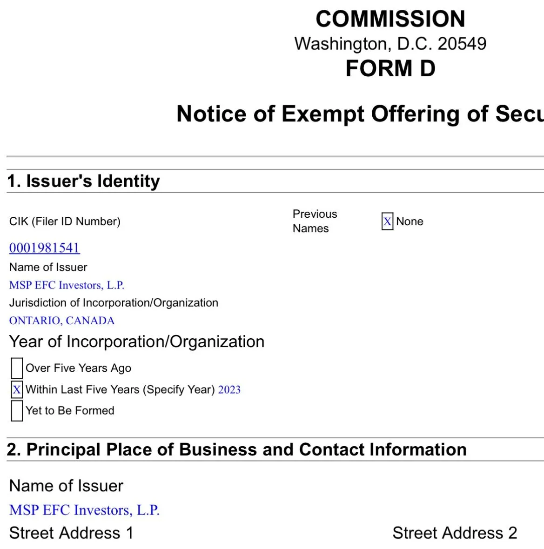Click the Street Address 2 label
This screenshot has height=549, width=544.
click(455, 533)
